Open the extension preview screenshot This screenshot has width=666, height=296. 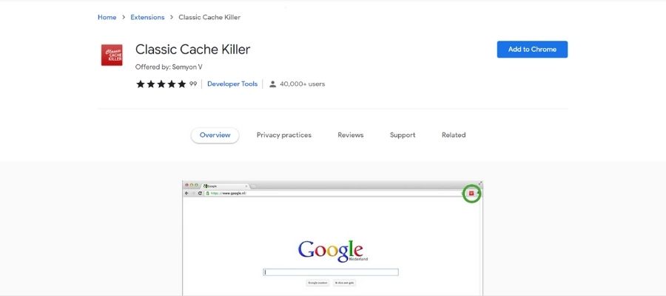tap(332, 238)
